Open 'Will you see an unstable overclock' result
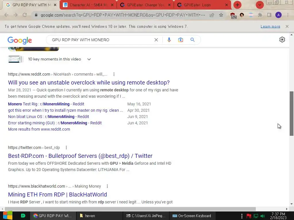Viewport: 294px width, 220px height. [89, 82]
